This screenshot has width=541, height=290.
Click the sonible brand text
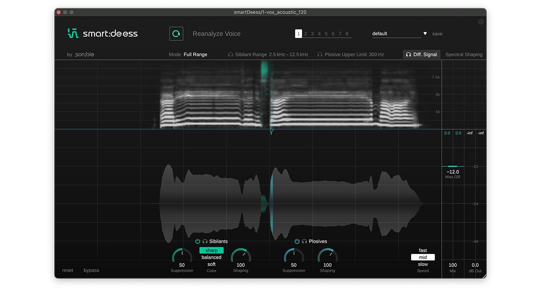[x=84, y=54]
